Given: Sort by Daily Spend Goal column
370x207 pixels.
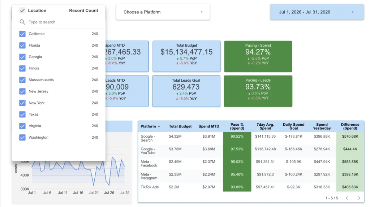Looking at the screenshot, I should point(293,126).
